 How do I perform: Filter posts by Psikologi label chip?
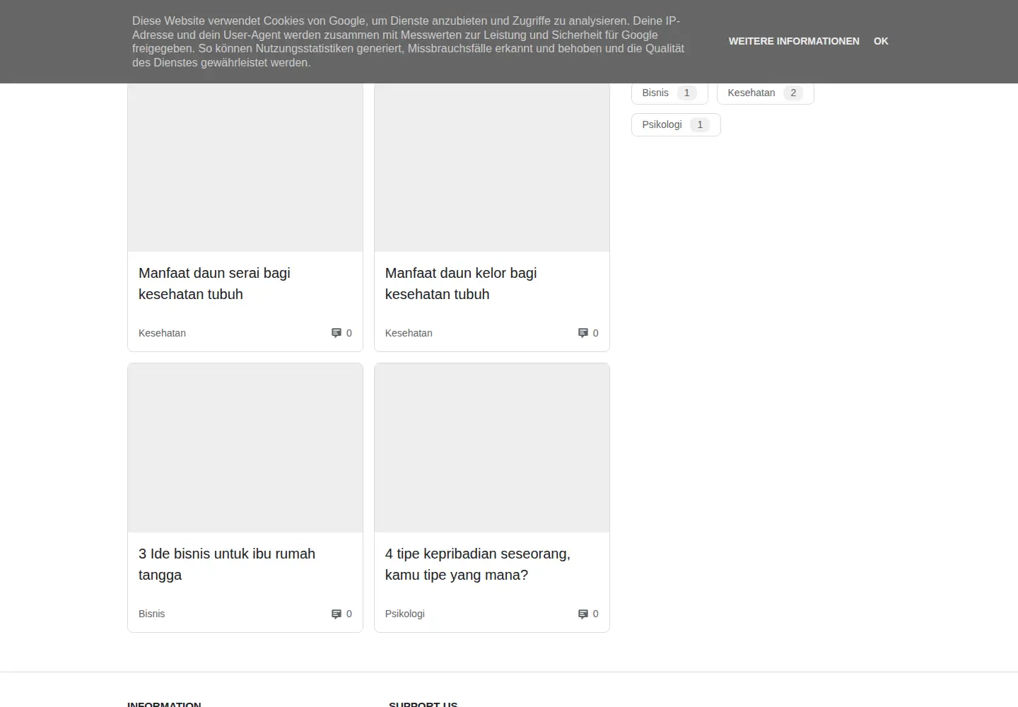point(676,124)
